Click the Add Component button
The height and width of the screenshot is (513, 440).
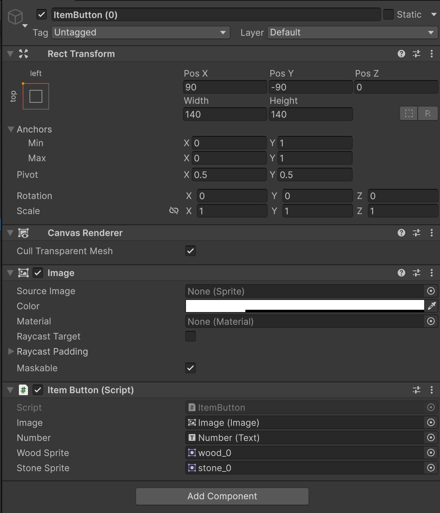click(x=222, y=496)
